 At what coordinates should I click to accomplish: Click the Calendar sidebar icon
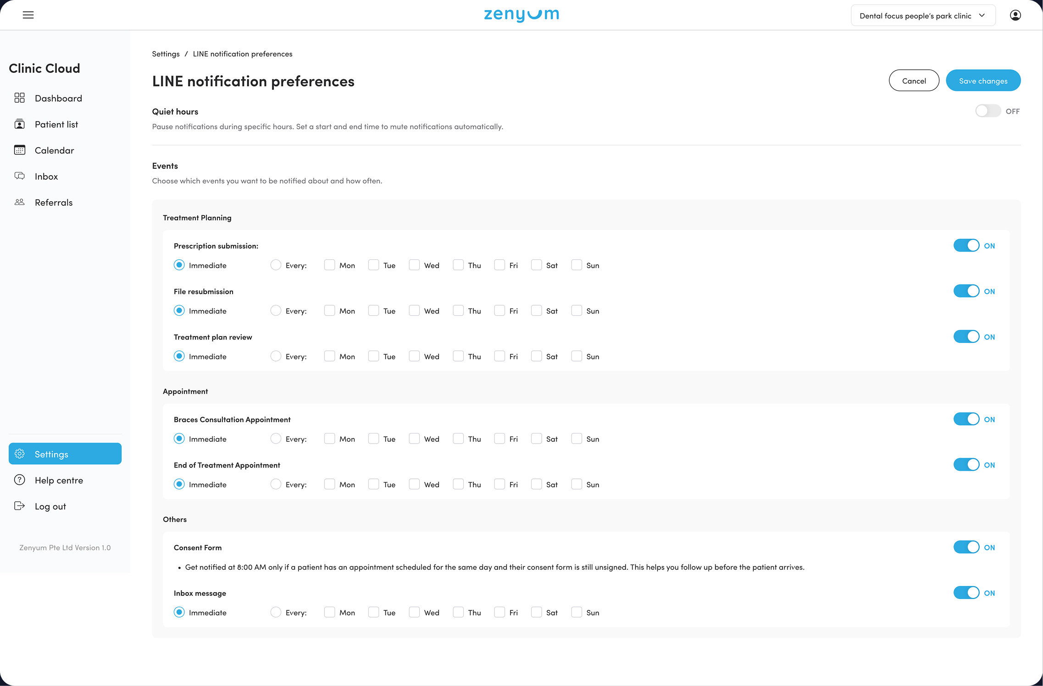pos(19,150)
